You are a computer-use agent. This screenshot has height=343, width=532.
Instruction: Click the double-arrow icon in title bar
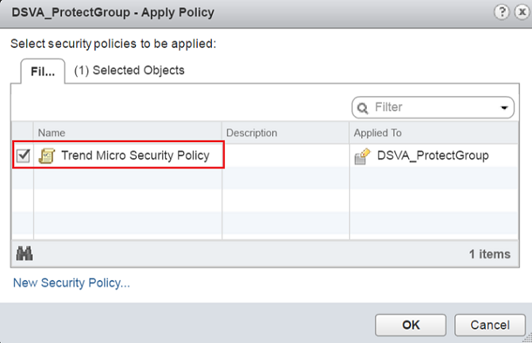pyautogui.click(x=518, y=13)
